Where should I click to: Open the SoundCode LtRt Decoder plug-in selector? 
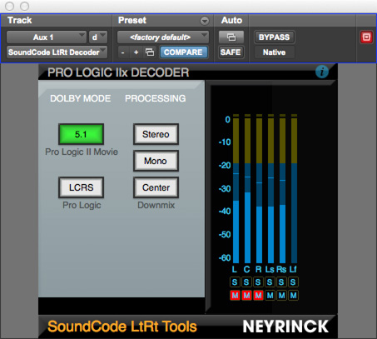point(57,52)
